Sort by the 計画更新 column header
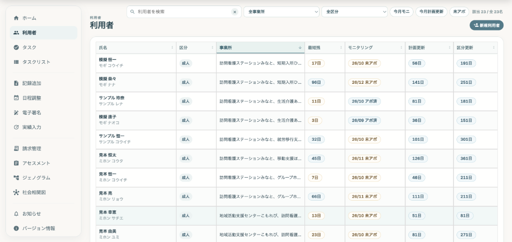512x242 pixels. [x=429, y=47]
